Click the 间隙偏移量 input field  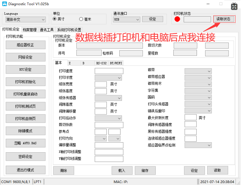click(101, 111)
